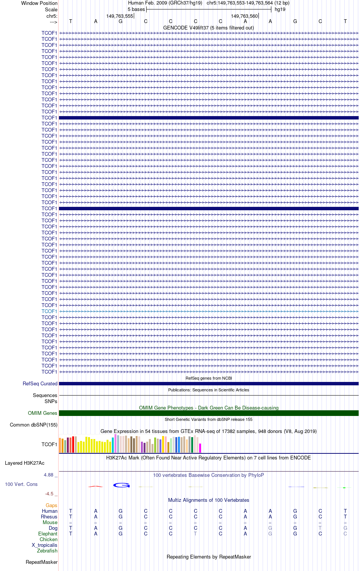359x571 pixels.
Task: Click the RefSeq Curated track label
Action: click(x=40, y=383)
